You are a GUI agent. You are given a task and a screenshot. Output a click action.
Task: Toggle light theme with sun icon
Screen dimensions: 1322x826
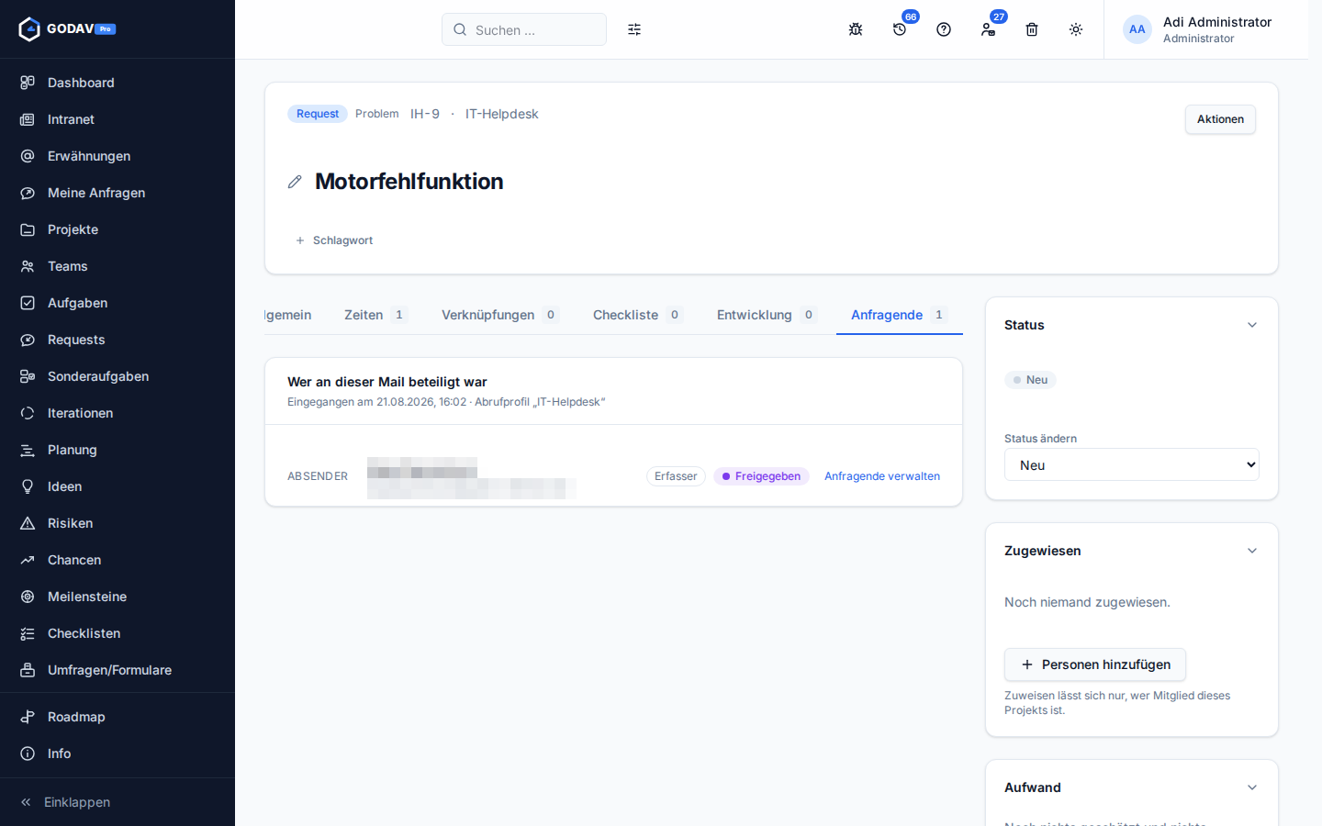pyautogui.click(x=1076, y=29)
